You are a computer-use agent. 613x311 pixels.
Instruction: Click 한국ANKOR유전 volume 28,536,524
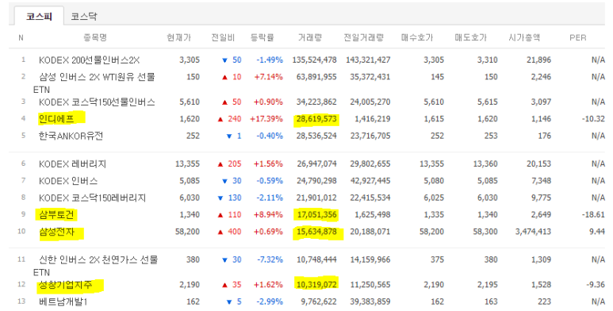[316, 136]
